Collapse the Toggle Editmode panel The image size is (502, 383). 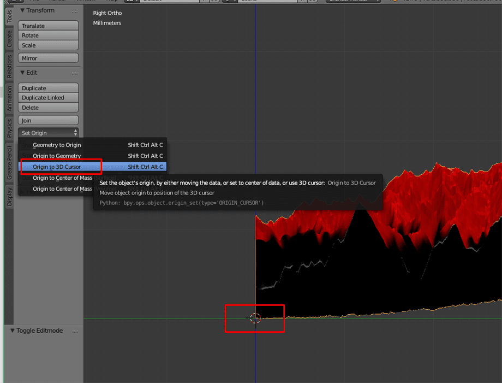[13, 331]
